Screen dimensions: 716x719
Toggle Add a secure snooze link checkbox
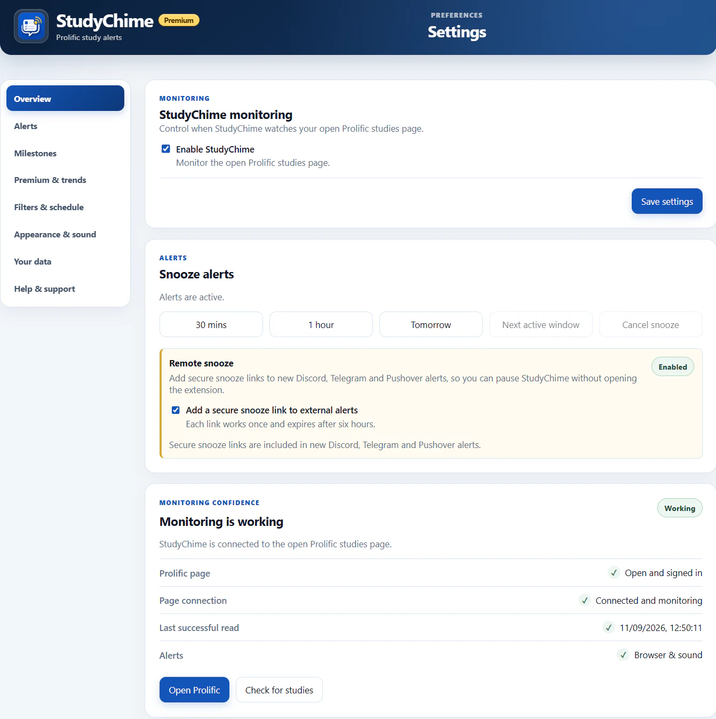(176, 410)
